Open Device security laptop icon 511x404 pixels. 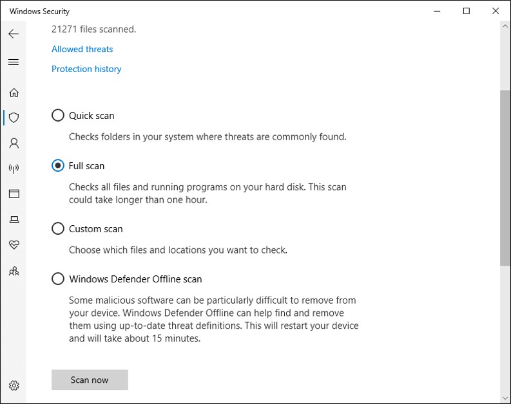point(14,219)
